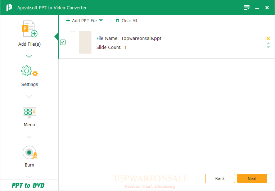Click the orange Next button
Image resolution: width=275 pixels, height=191 pixels.
252,178
